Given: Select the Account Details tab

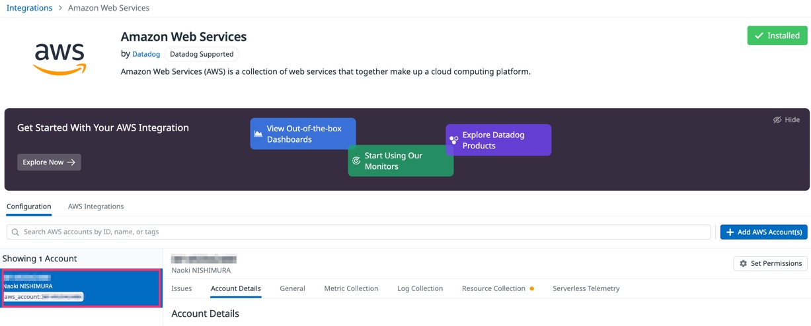Looking at the screenshot, I should (x=236, y=288).
